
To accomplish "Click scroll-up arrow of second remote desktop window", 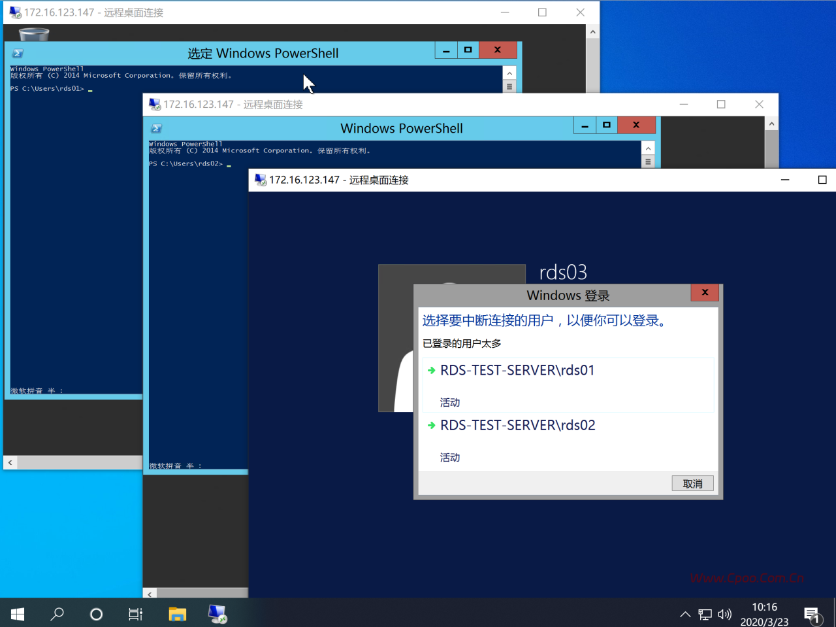I will click(x=771, y=124).
